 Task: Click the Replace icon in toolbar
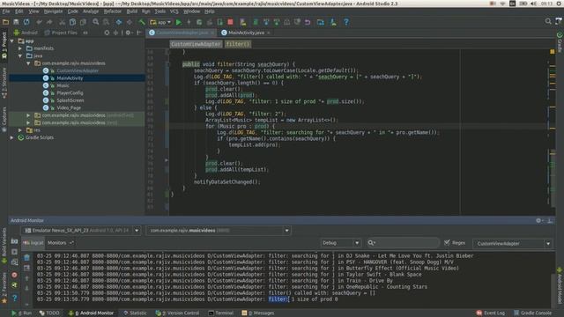tap(106, 22)
